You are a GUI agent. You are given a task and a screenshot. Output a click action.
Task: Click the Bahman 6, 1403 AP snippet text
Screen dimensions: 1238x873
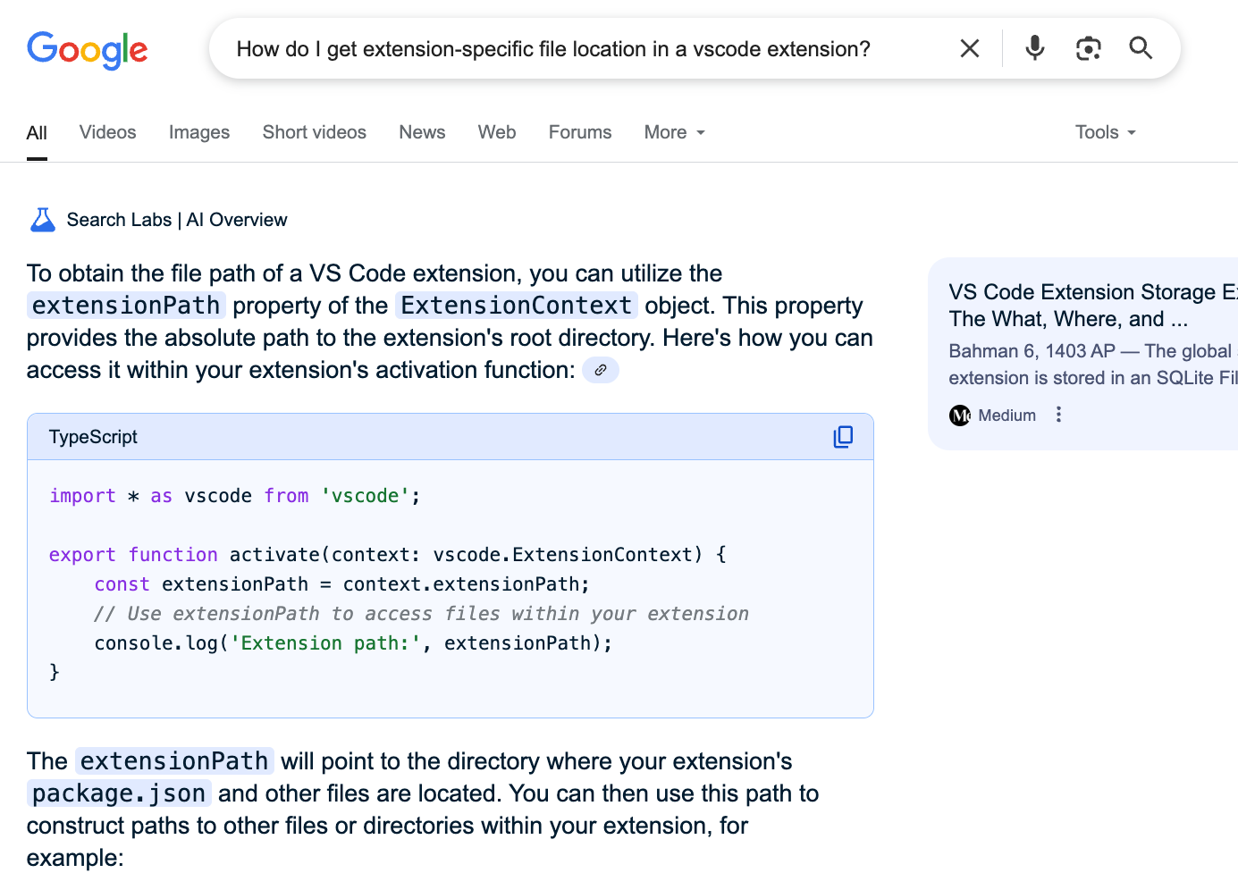(x=1032, y=351)
